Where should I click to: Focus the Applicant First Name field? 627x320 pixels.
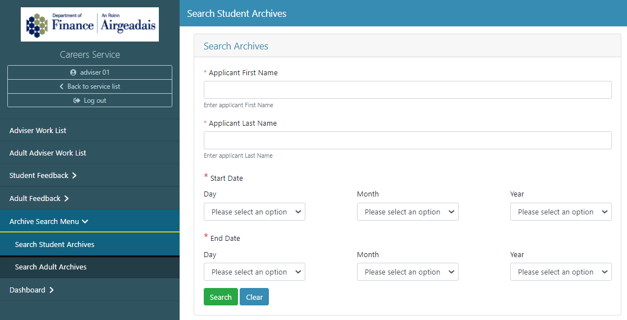coord(408,90)
